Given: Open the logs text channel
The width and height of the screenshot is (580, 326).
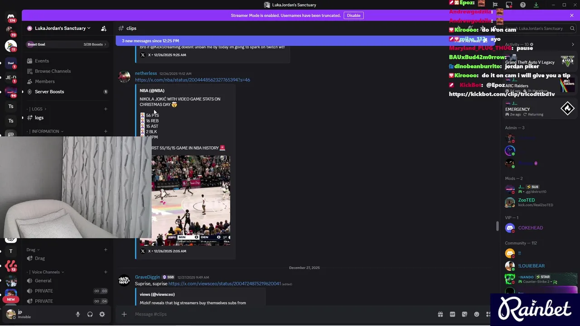Looking at the screenshot, I should coord(67,118).
